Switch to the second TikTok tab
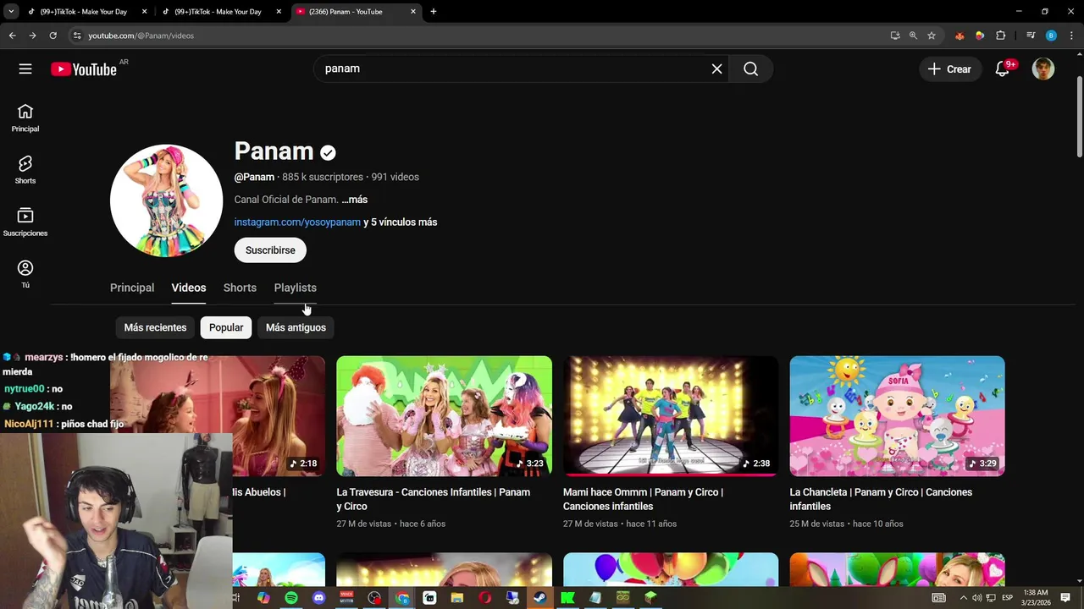 [x=218, y=12]
